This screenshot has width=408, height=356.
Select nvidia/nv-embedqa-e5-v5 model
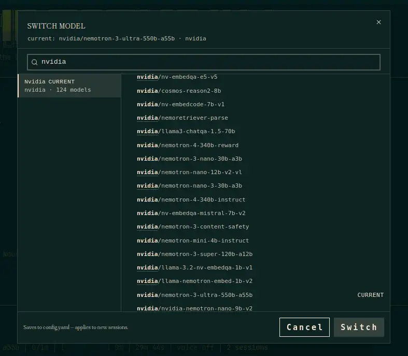coord(256,77)
